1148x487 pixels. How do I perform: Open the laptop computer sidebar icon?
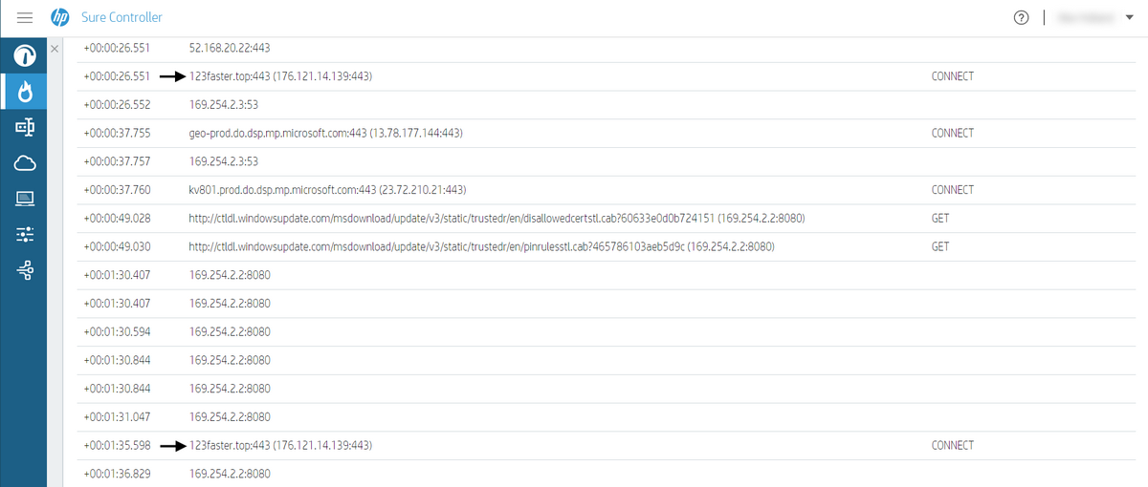pyautogui.click(x=24, y=199)
